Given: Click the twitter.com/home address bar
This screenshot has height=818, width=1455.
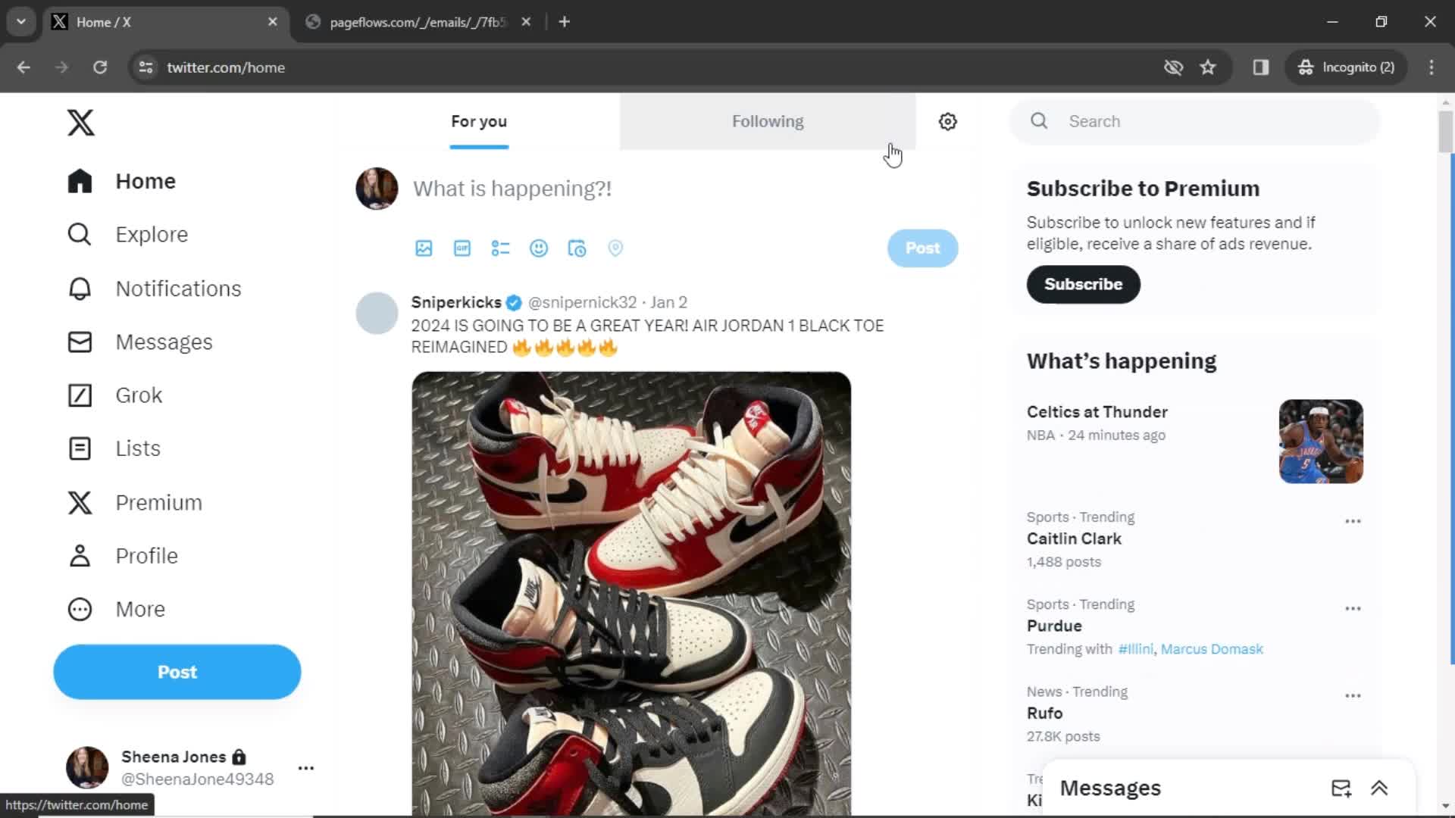Looking at the screenshot, I should pos(226,67).
